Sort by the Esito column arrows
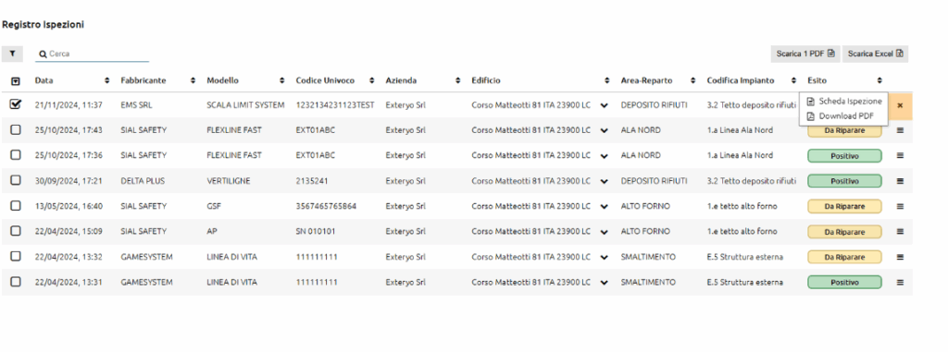The image size is (948, 352). [x=879, y=80]
